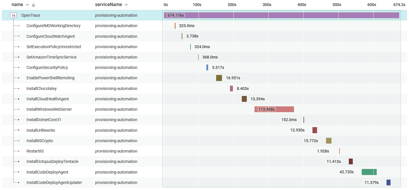Collapse the OpenTrace span using the 16 badge
This screenshot has height=190, width=409.
[14, 15]
